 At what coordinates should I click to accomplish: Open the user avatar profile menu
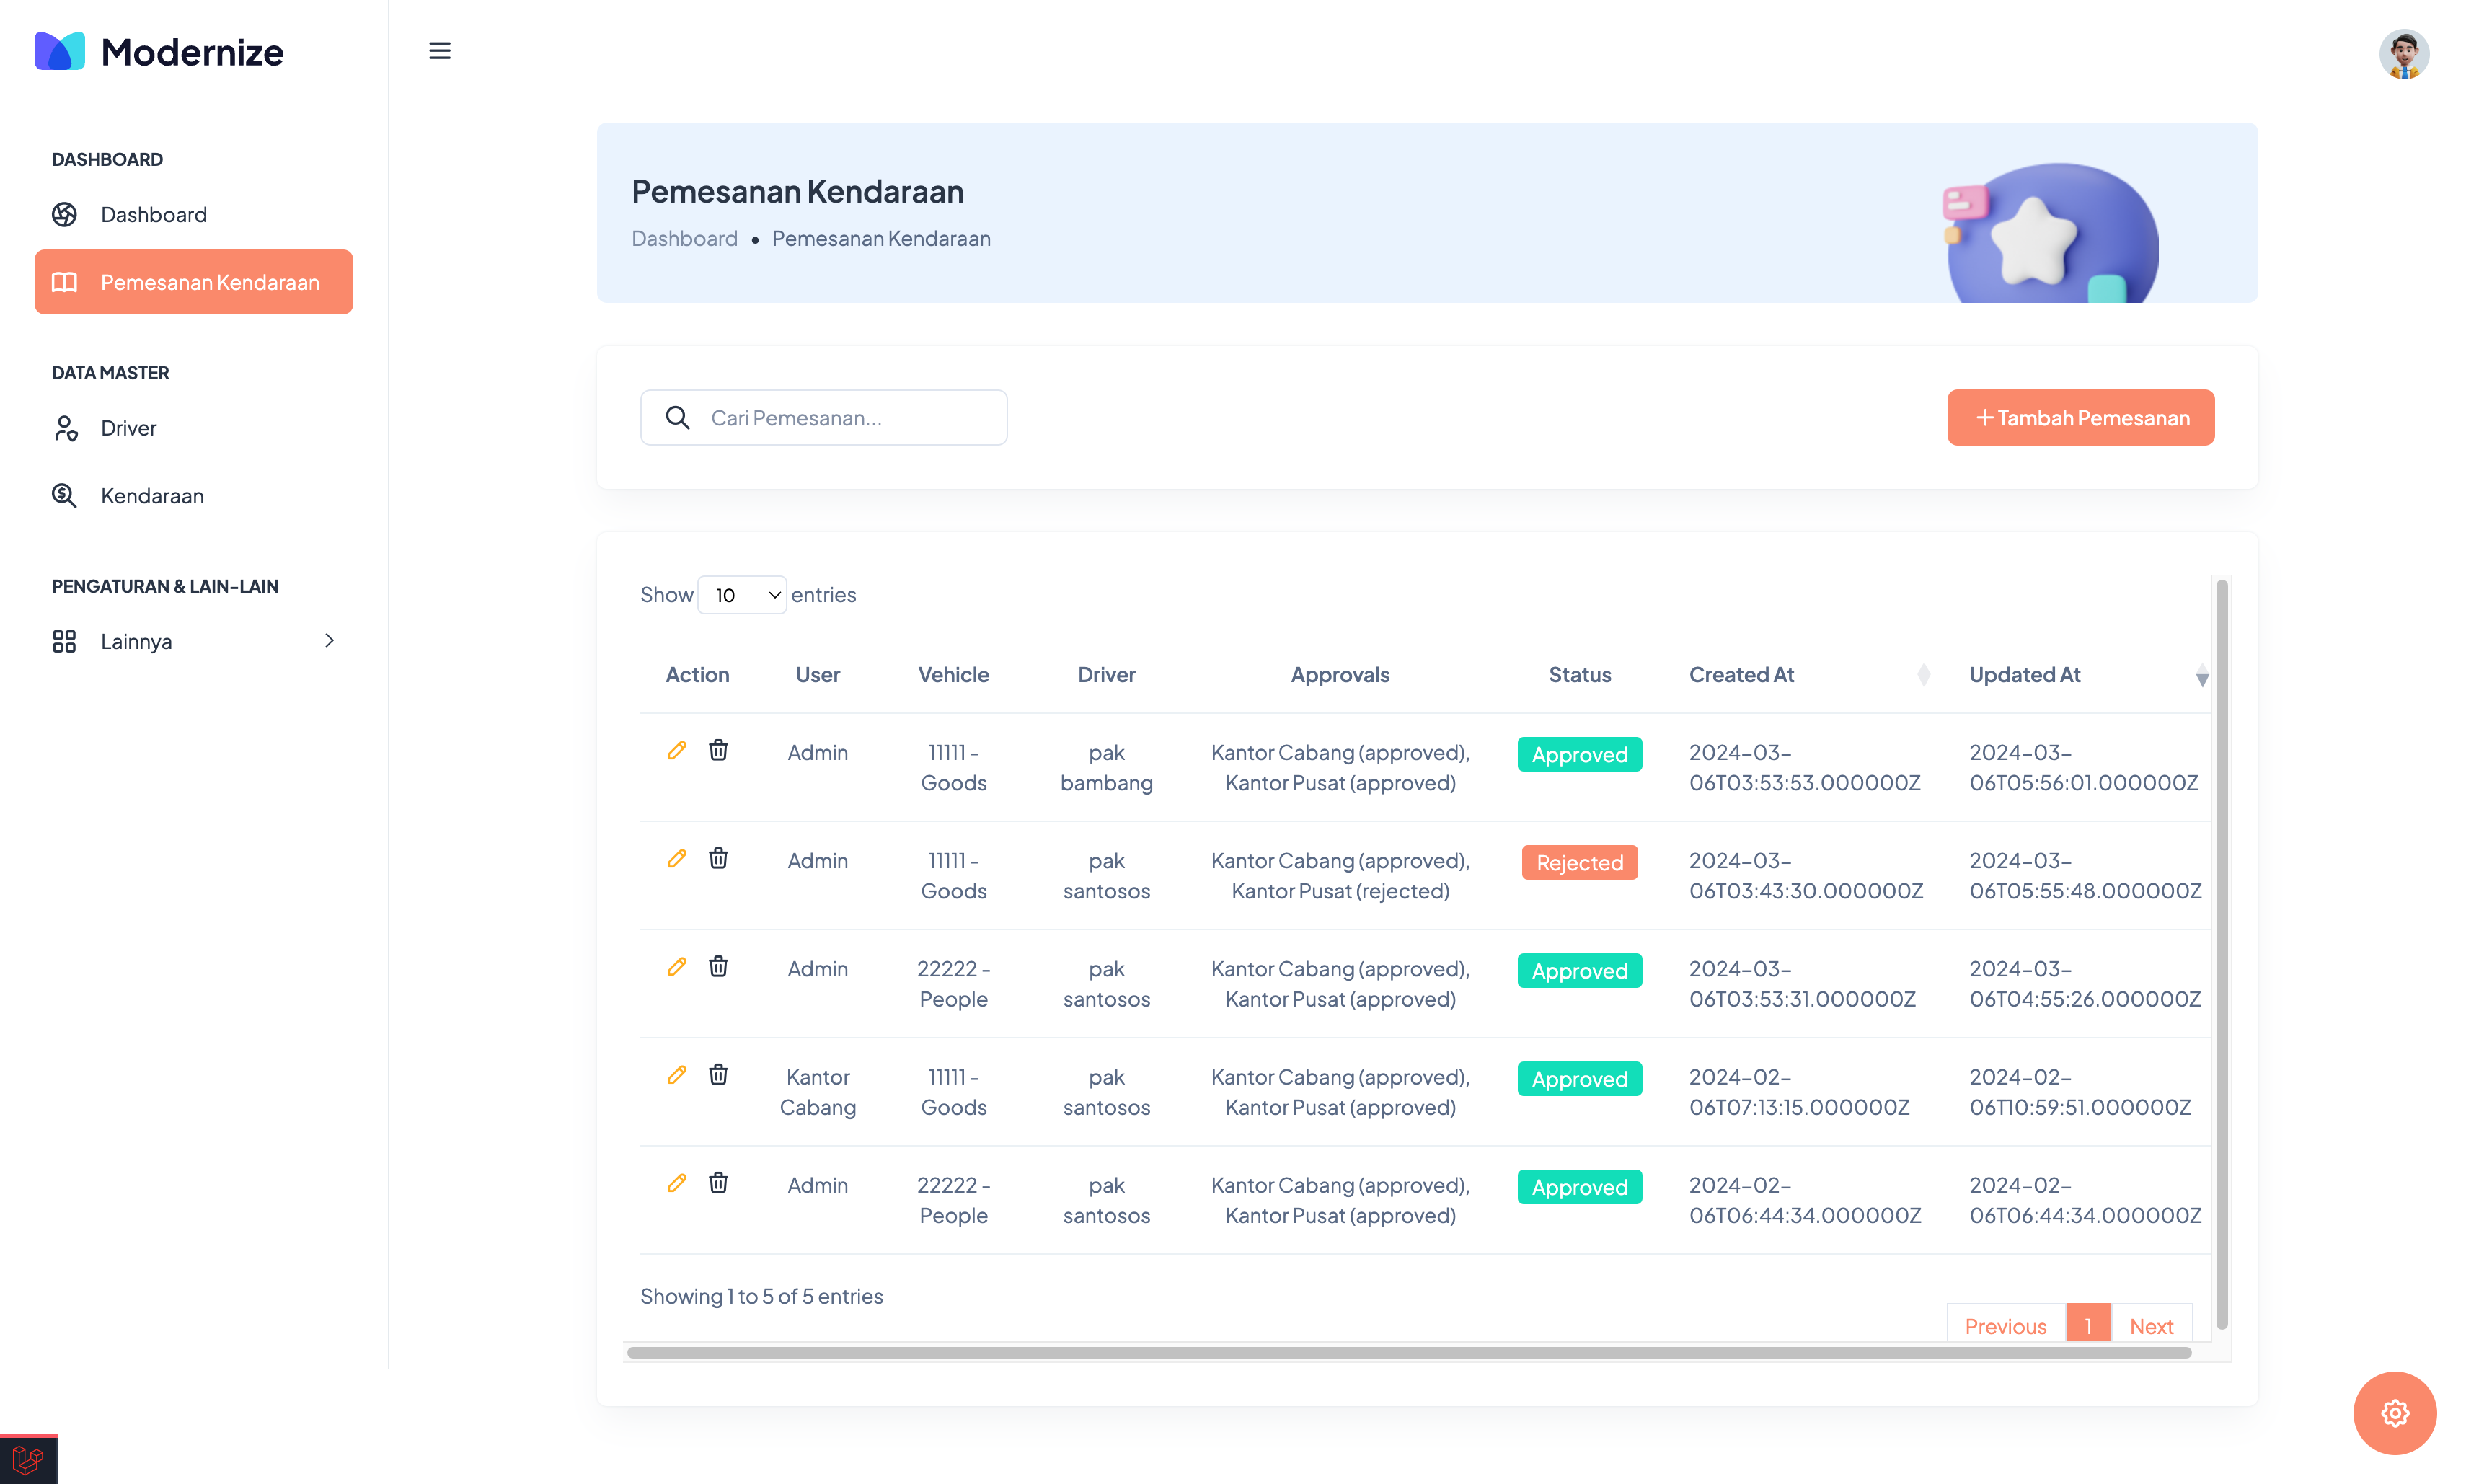coord(2403,54)
